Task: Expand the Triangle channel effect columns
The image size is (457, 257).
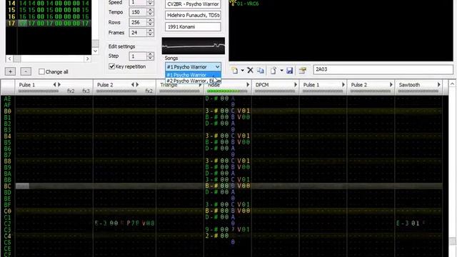Action: [x=200, y=85]
